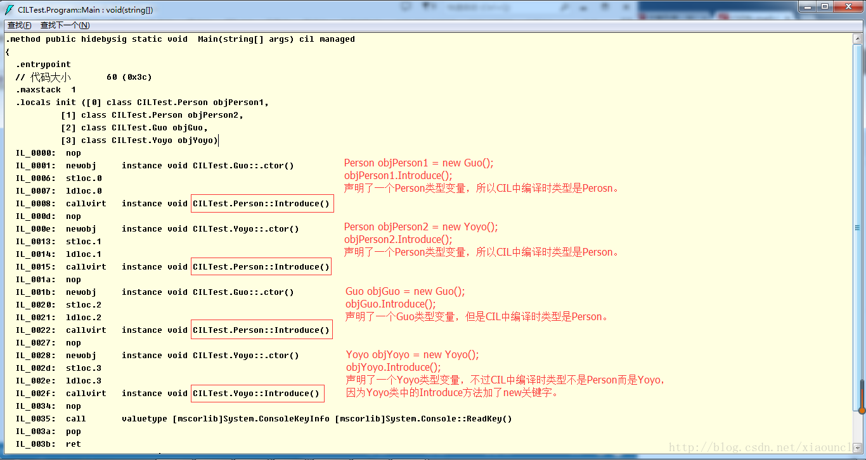The height and width of the screenshot is (460, 866).
Task: Open the 查找下一个(N) menu
Action: (65, 25)
